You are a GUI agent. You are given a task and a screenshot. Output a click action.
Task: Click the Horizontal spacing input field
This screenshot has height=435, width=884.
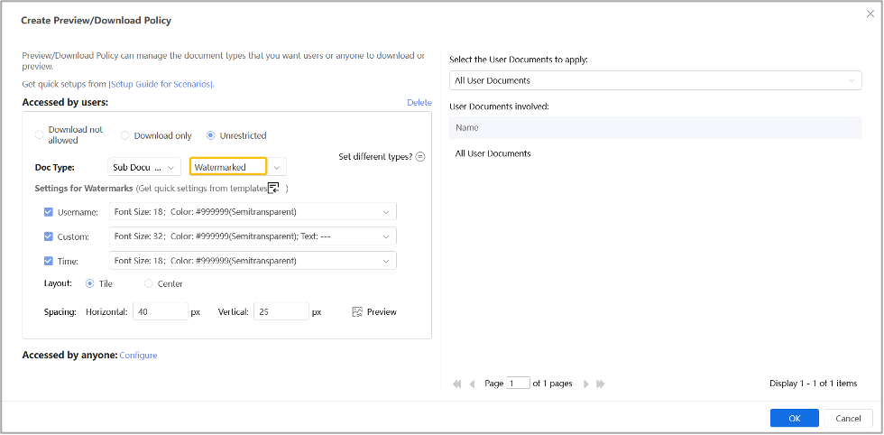pos(159,311)
